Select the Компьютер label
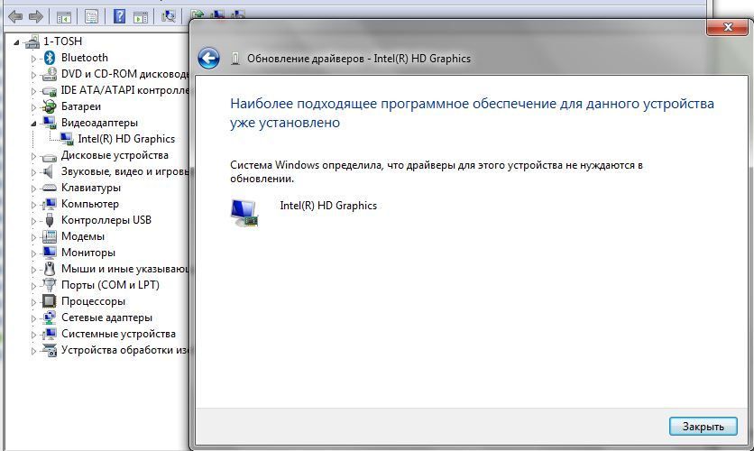The height and width of the screenshot is (451, 754). coord(90,204)
